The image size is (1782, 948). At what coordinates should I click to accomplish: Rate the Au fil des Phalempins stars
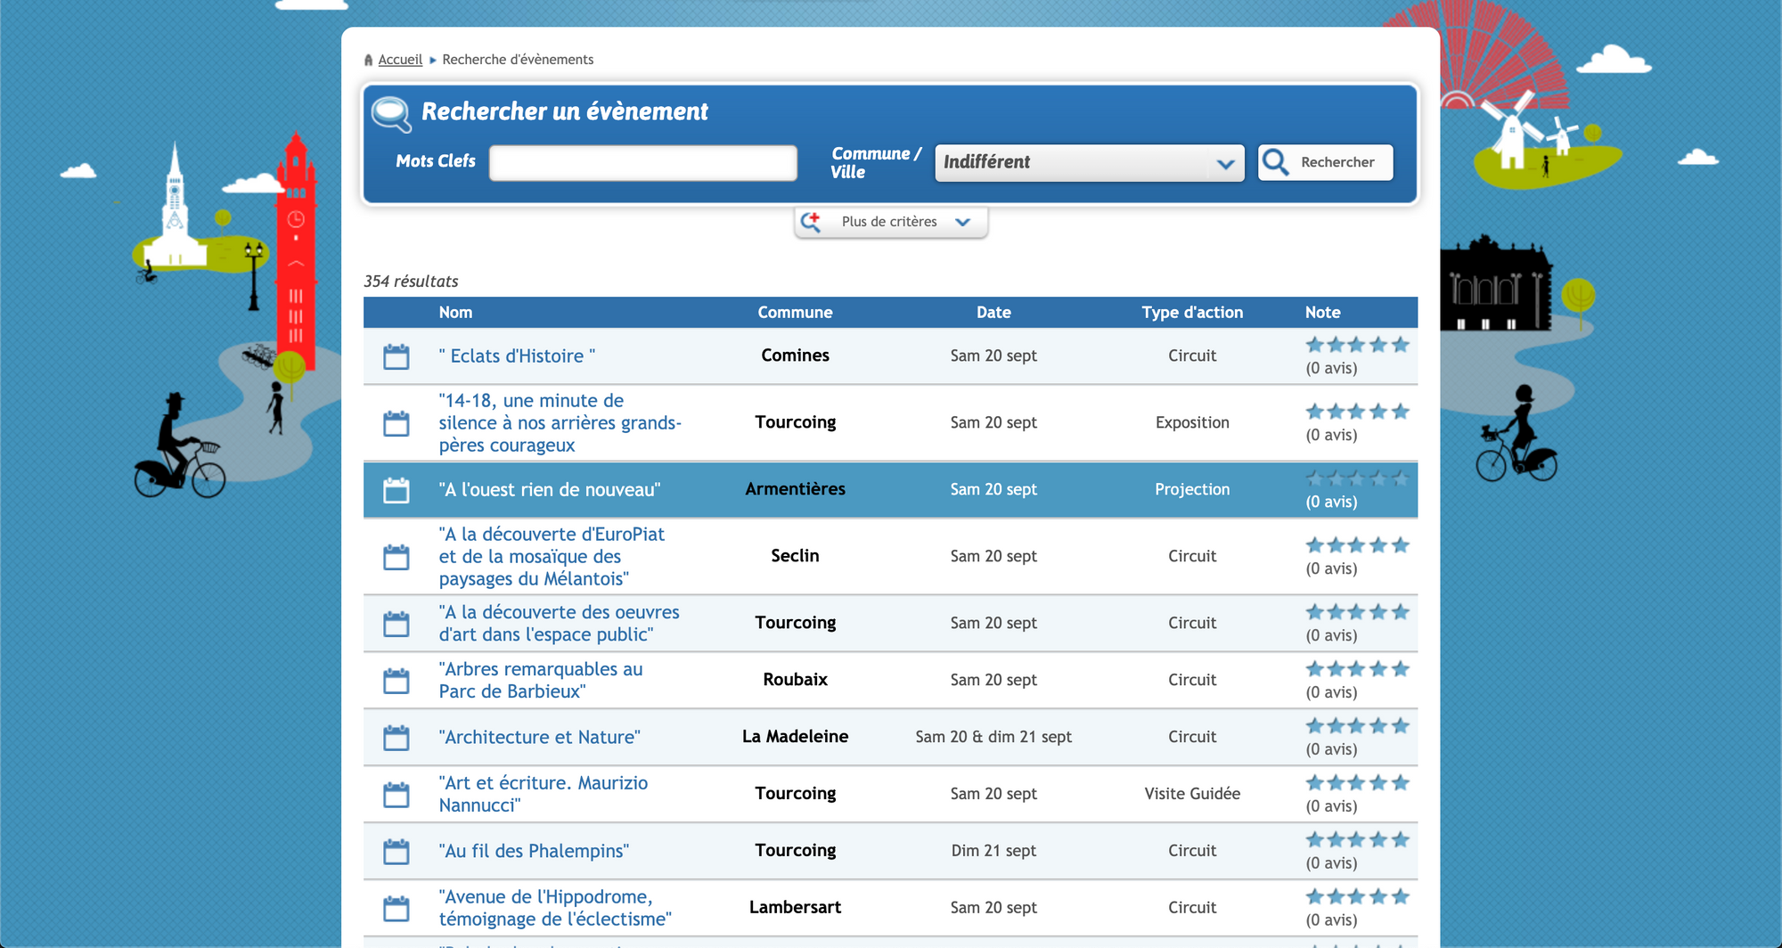(x=1356, y=840)
